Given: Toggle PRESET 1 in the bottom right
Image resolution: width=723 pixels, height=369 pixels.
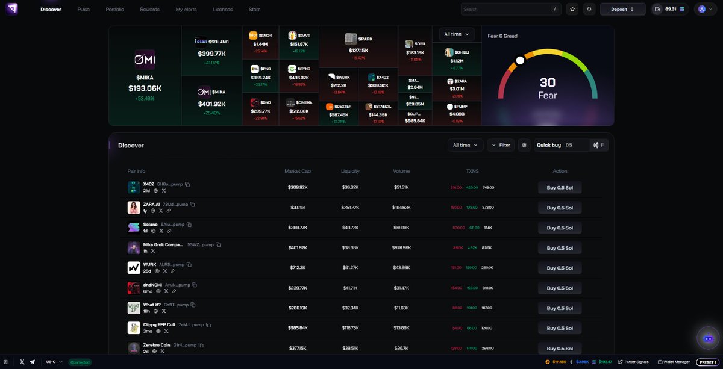Looking at the screenshot, I should tap(707, 362).
